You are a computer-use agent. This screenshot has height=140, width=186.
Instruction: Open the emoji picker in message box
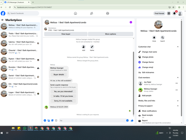[x=127, y=120]
